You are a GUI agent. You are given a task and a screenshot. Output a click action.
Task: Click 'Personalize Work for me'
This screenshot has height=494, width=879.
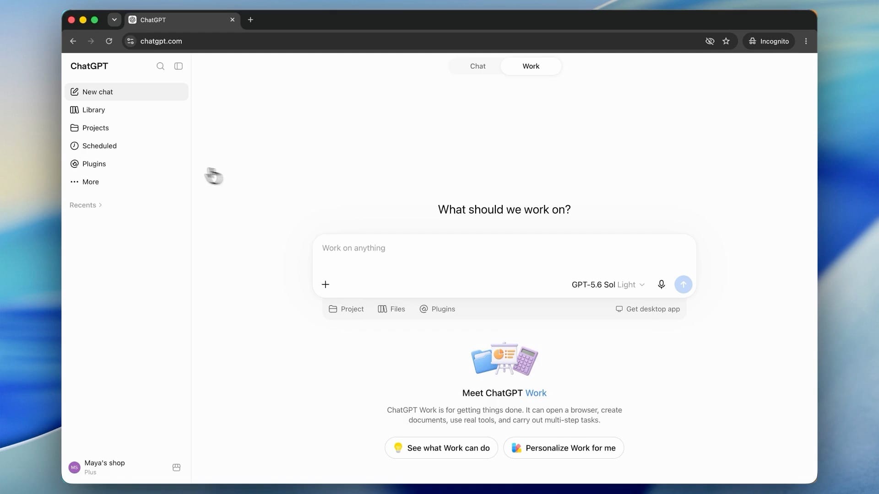click(x=564, y=448)
